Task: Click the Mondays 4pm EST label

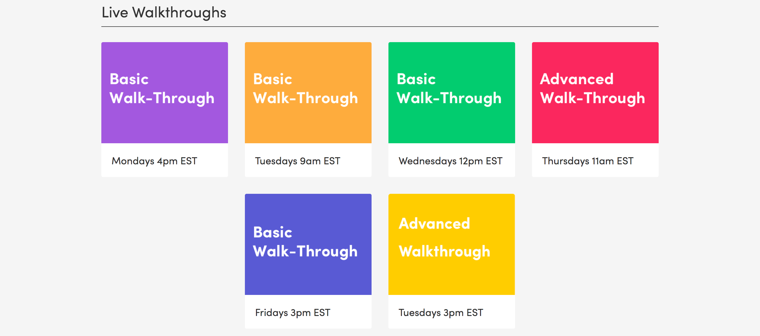Action: click(x=154, y=161)
